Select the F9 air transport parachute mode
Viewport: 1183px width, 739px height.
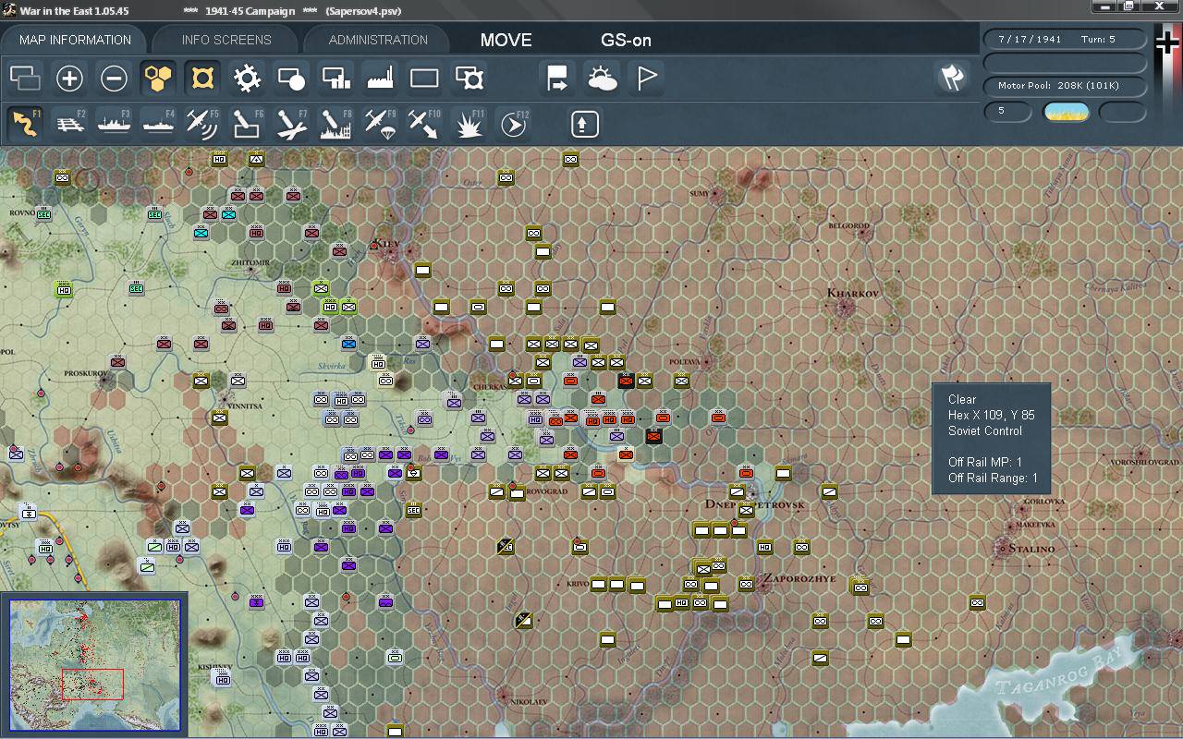(x=380, y=123)
